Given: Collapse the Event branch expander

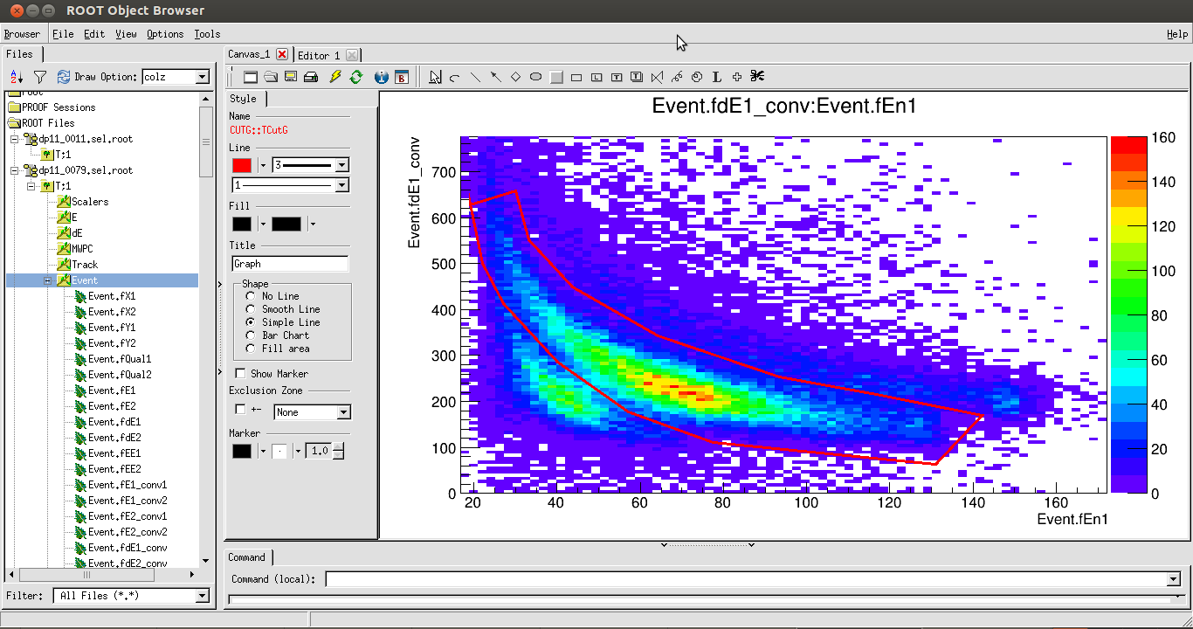Looking at the screenshot, I should coord(49,280).
